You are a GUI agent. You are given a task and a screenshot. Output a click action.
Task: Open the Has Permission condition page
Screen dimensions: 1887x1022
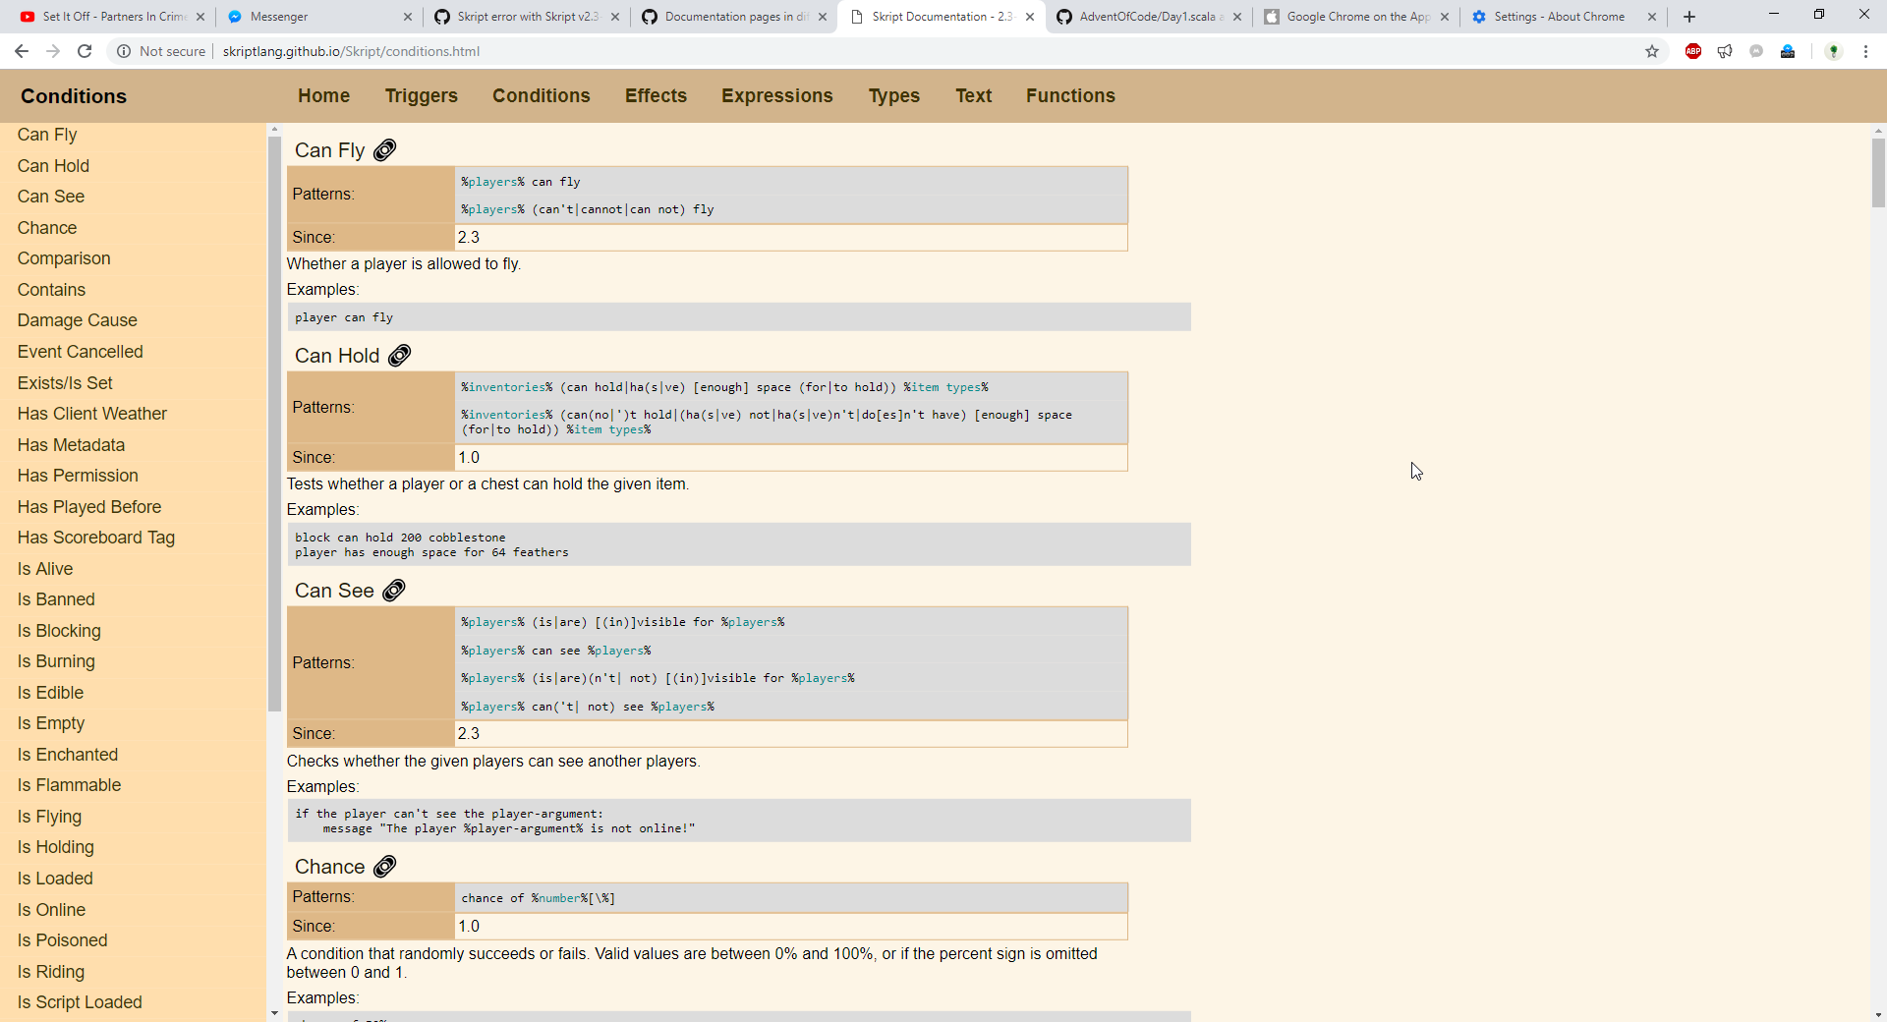77,476
